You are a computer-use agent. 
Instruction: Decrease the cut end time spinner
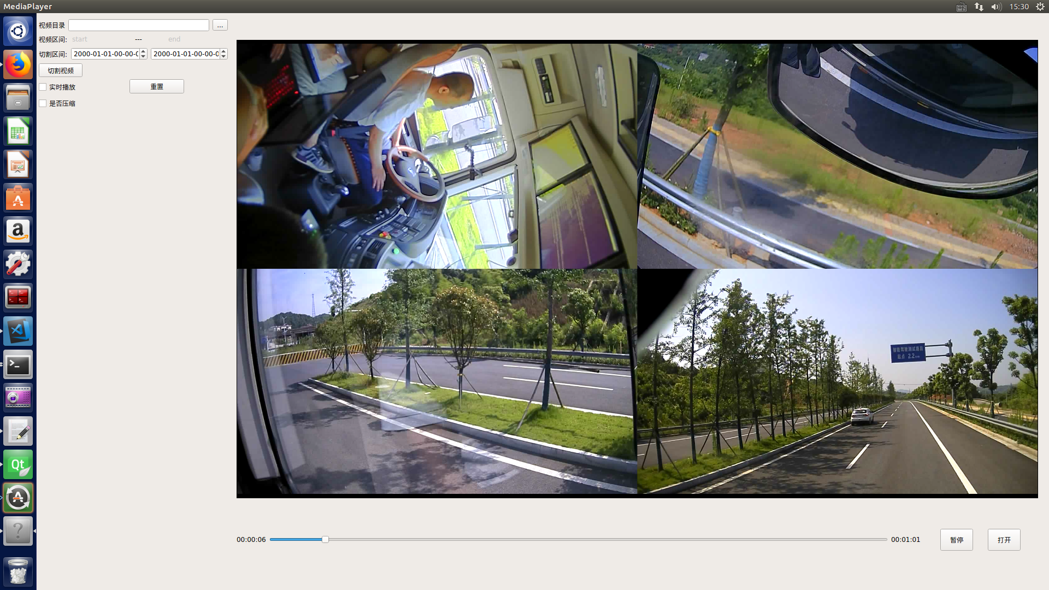click(223, 56)
